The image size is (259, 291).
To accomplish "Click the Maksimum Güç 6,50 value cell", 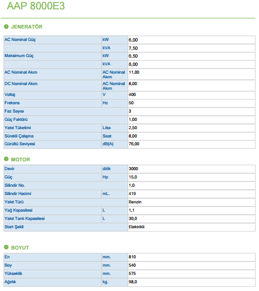I will (192, 56).
